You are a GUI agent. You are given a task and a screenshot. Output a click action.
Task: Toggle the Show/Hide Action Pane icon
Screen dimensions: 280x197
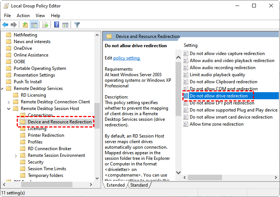[65, 25]
